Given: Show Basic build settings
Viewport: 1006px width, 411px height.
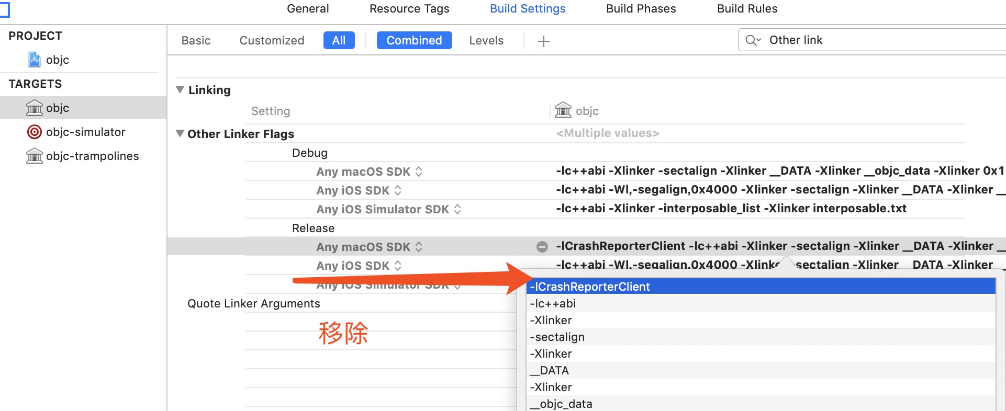Looking at the screenshot, I should click(196, 40).
